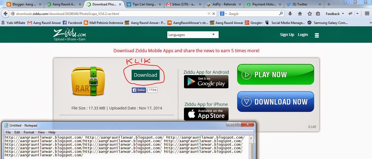372x159 pixels.
Task: Open Notepad Edit menu
Action: (x=17, y=132)
